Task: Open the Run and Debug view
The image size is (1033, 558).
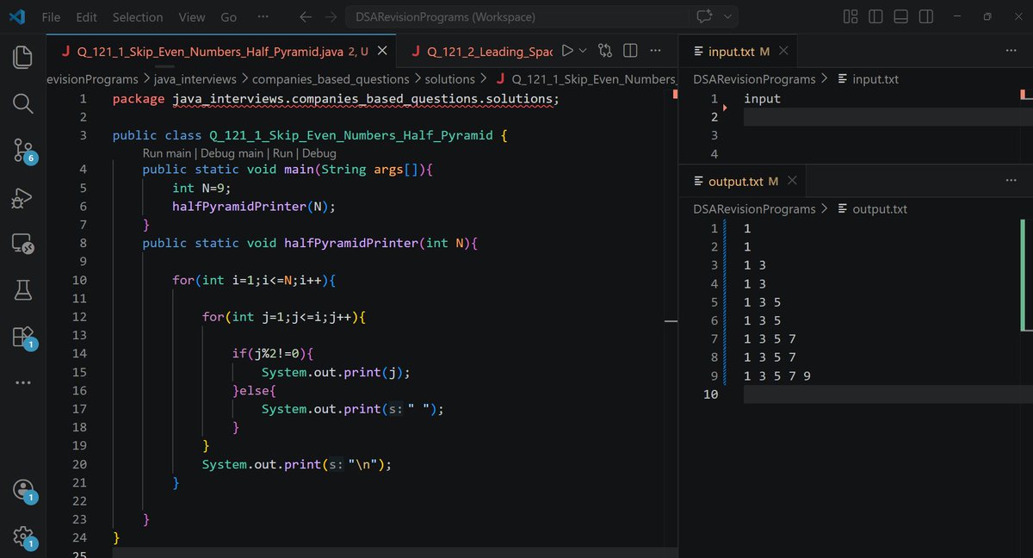Action: click(x=23, y=197)
